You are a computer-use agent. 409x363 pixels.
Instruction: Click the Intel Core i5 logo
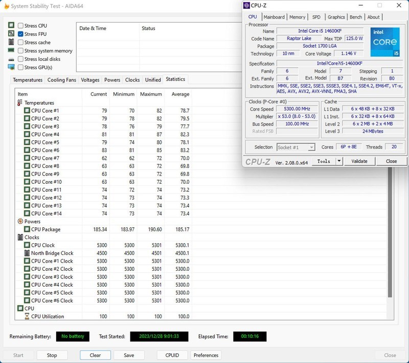(x=384, y=42)
